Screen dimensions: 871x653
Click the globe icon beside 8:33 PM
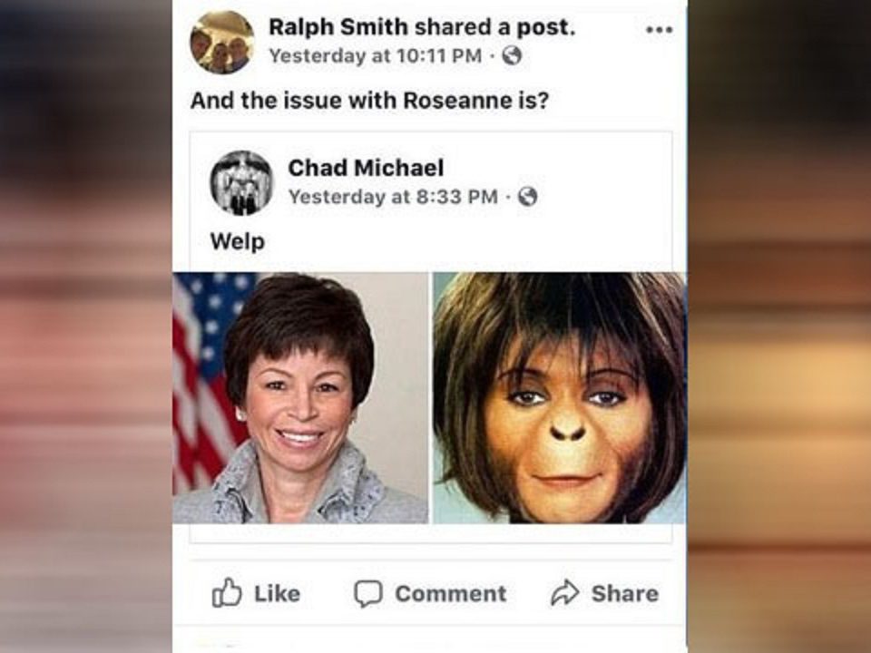[527, 197]
